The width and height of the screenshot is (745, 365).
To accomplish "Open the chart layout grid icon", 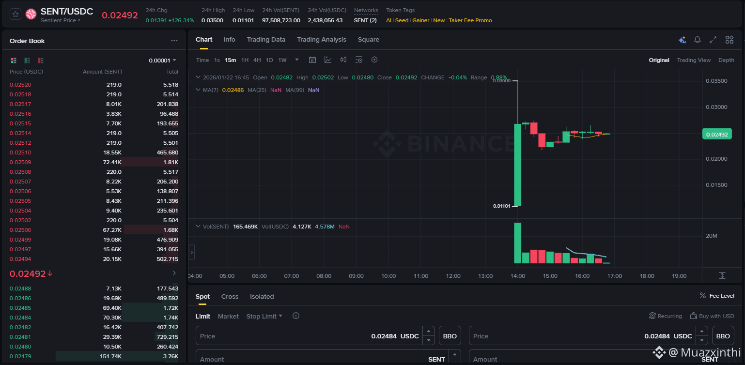I will pos(729,40).
